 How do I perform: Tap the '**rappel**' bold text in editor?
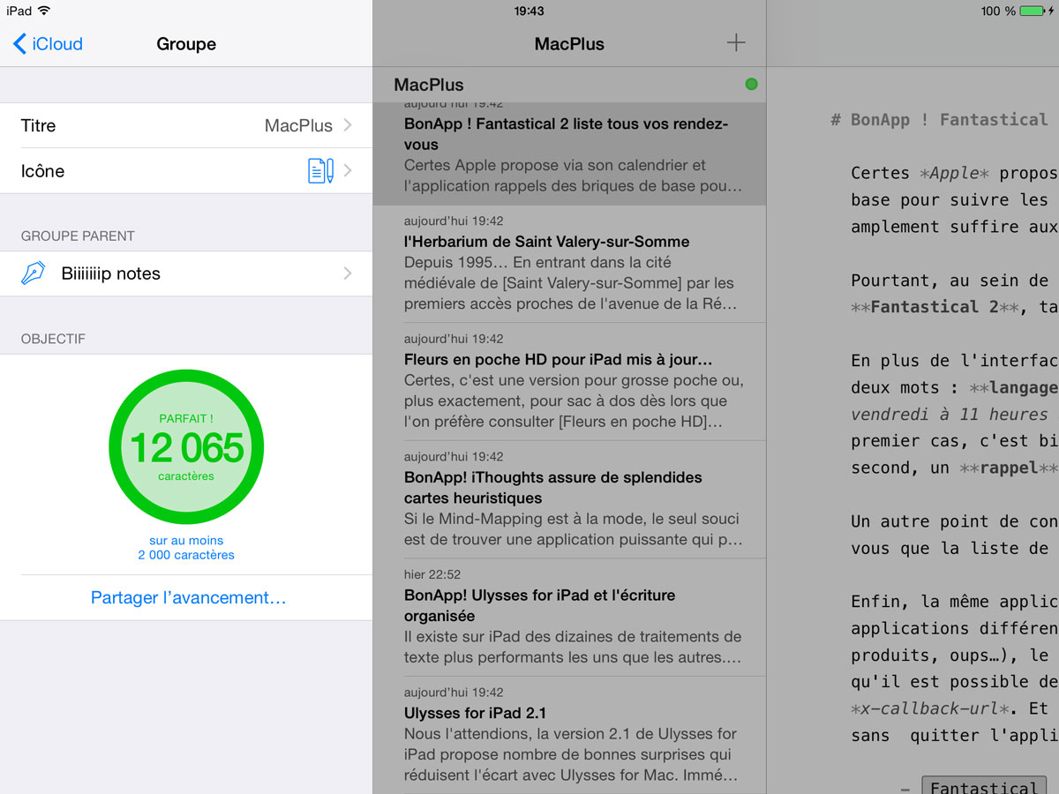(x=1009, y=468)
